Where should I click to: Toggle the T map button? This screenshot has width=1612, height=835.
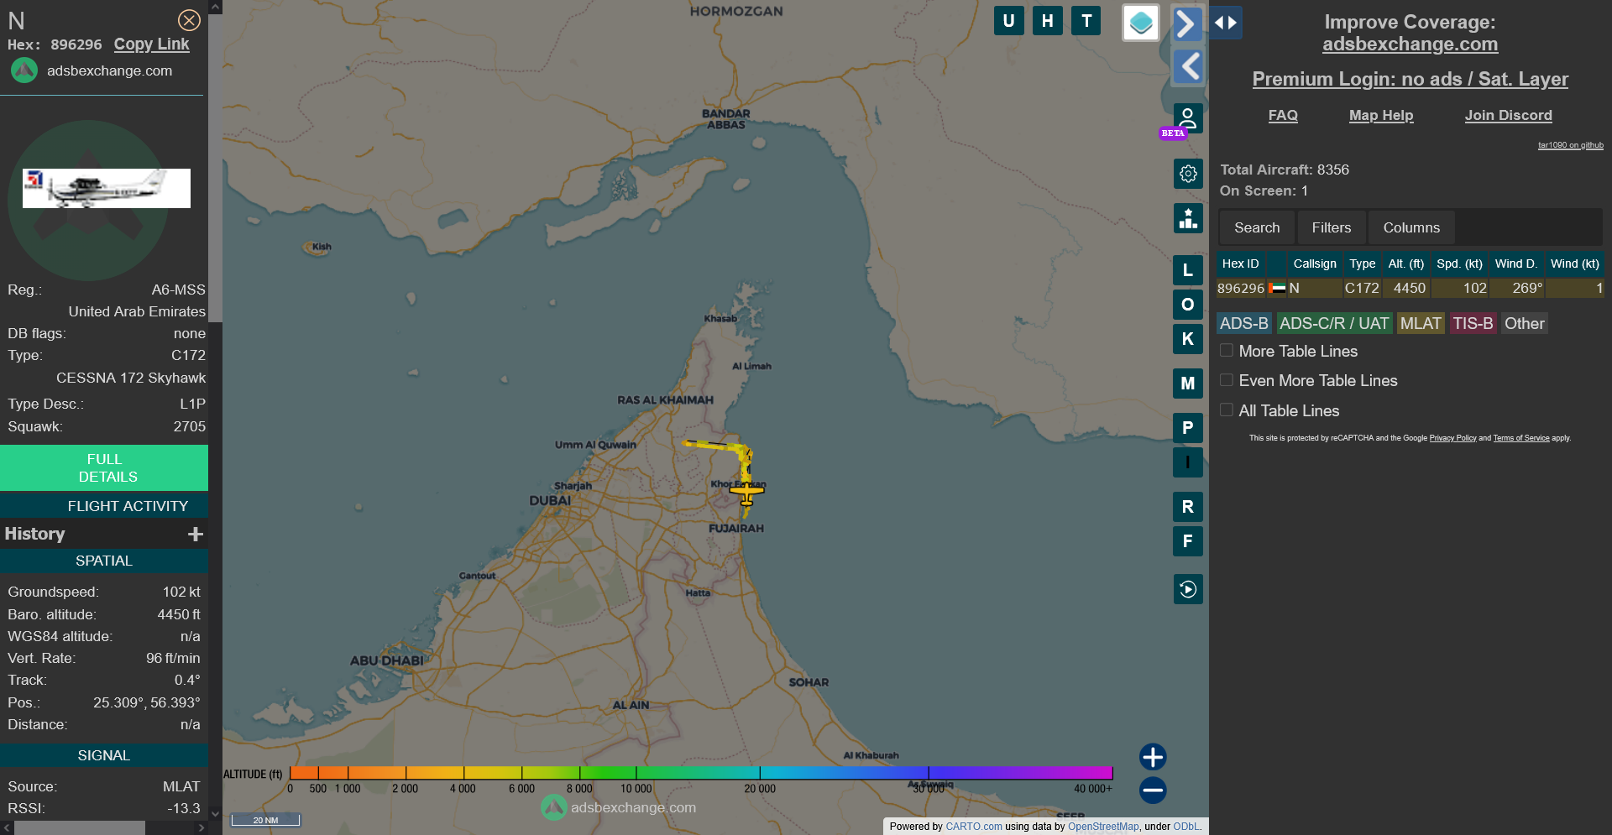(x=1086, y=21)
